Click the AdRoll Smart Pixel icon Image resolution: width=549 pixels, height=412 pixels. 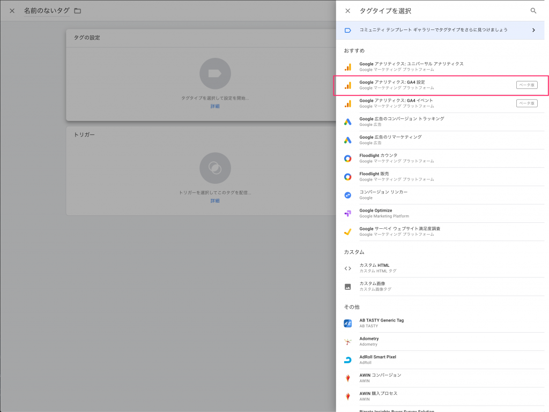(x=347, y=360)
